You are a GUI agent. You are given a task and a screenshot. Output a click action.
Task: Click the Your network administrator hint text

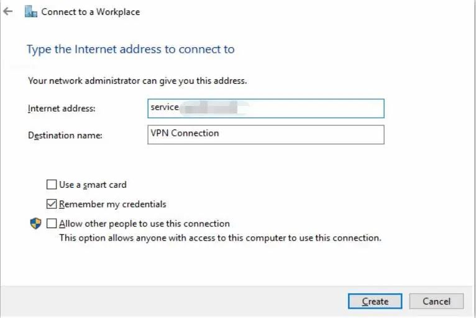coord(137,81)
